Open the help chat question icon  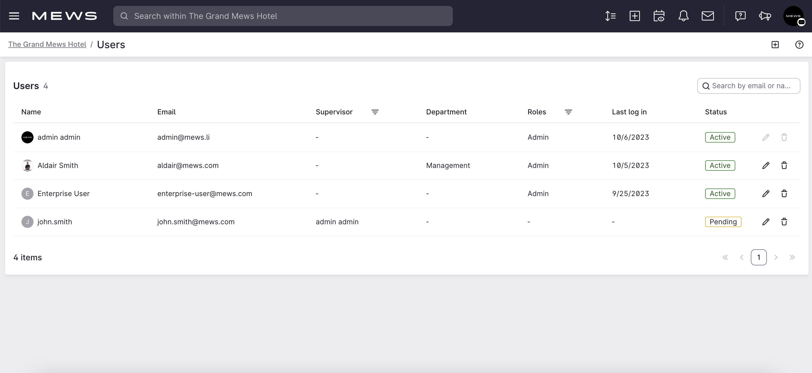[740, 16]
